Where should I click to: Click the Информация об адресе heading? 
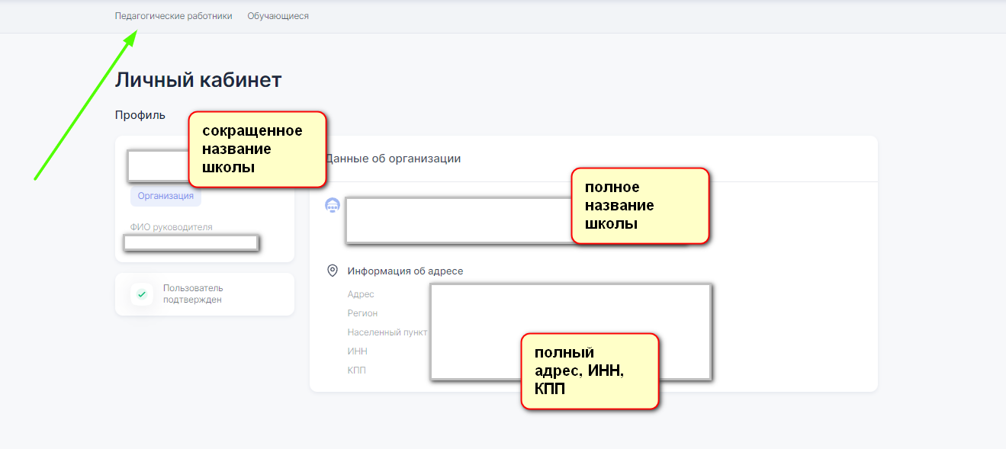pos(405,271)
